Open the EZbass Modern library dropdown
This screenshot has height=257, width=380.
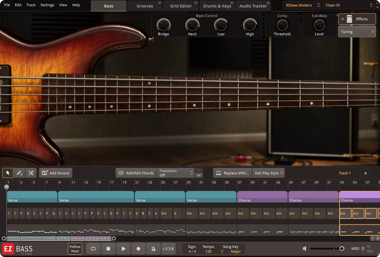pyautogui.click(x=303, y=5)
